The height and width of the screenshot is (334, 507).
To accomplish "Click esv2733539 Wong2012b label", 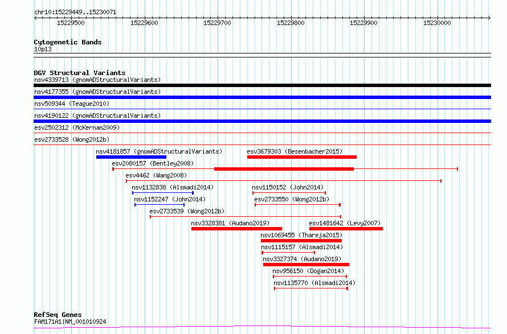I will (x=187, y=211).
